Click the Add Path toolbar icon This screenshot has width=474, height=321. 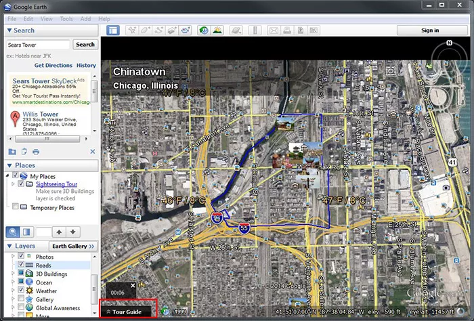[158, 30]
